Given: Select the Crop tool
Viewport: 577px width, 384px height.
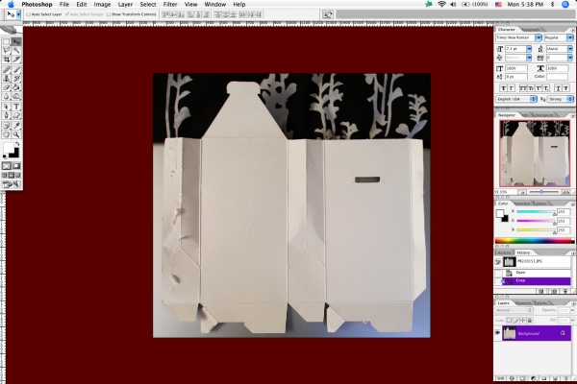Looking at the screenshot, I should 7,60.
